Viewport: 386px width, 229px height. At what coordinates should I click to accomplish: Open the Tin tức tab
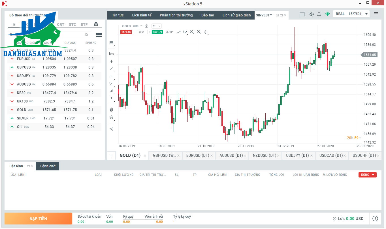coord(118,15)
